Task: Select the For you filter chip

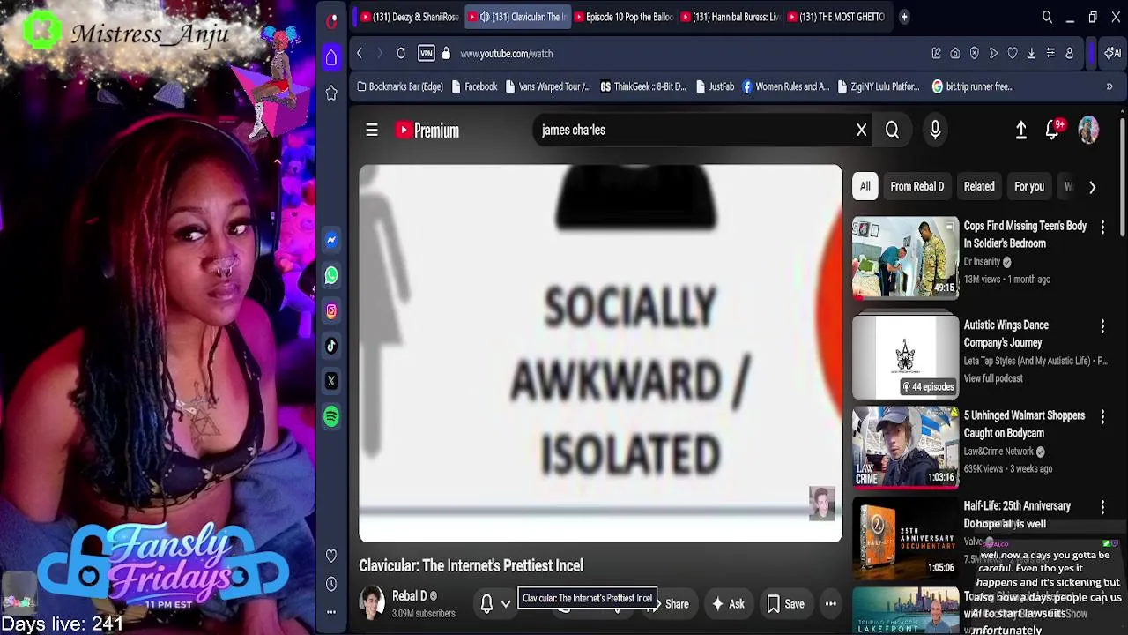Action: click(x=1028, y=187)
